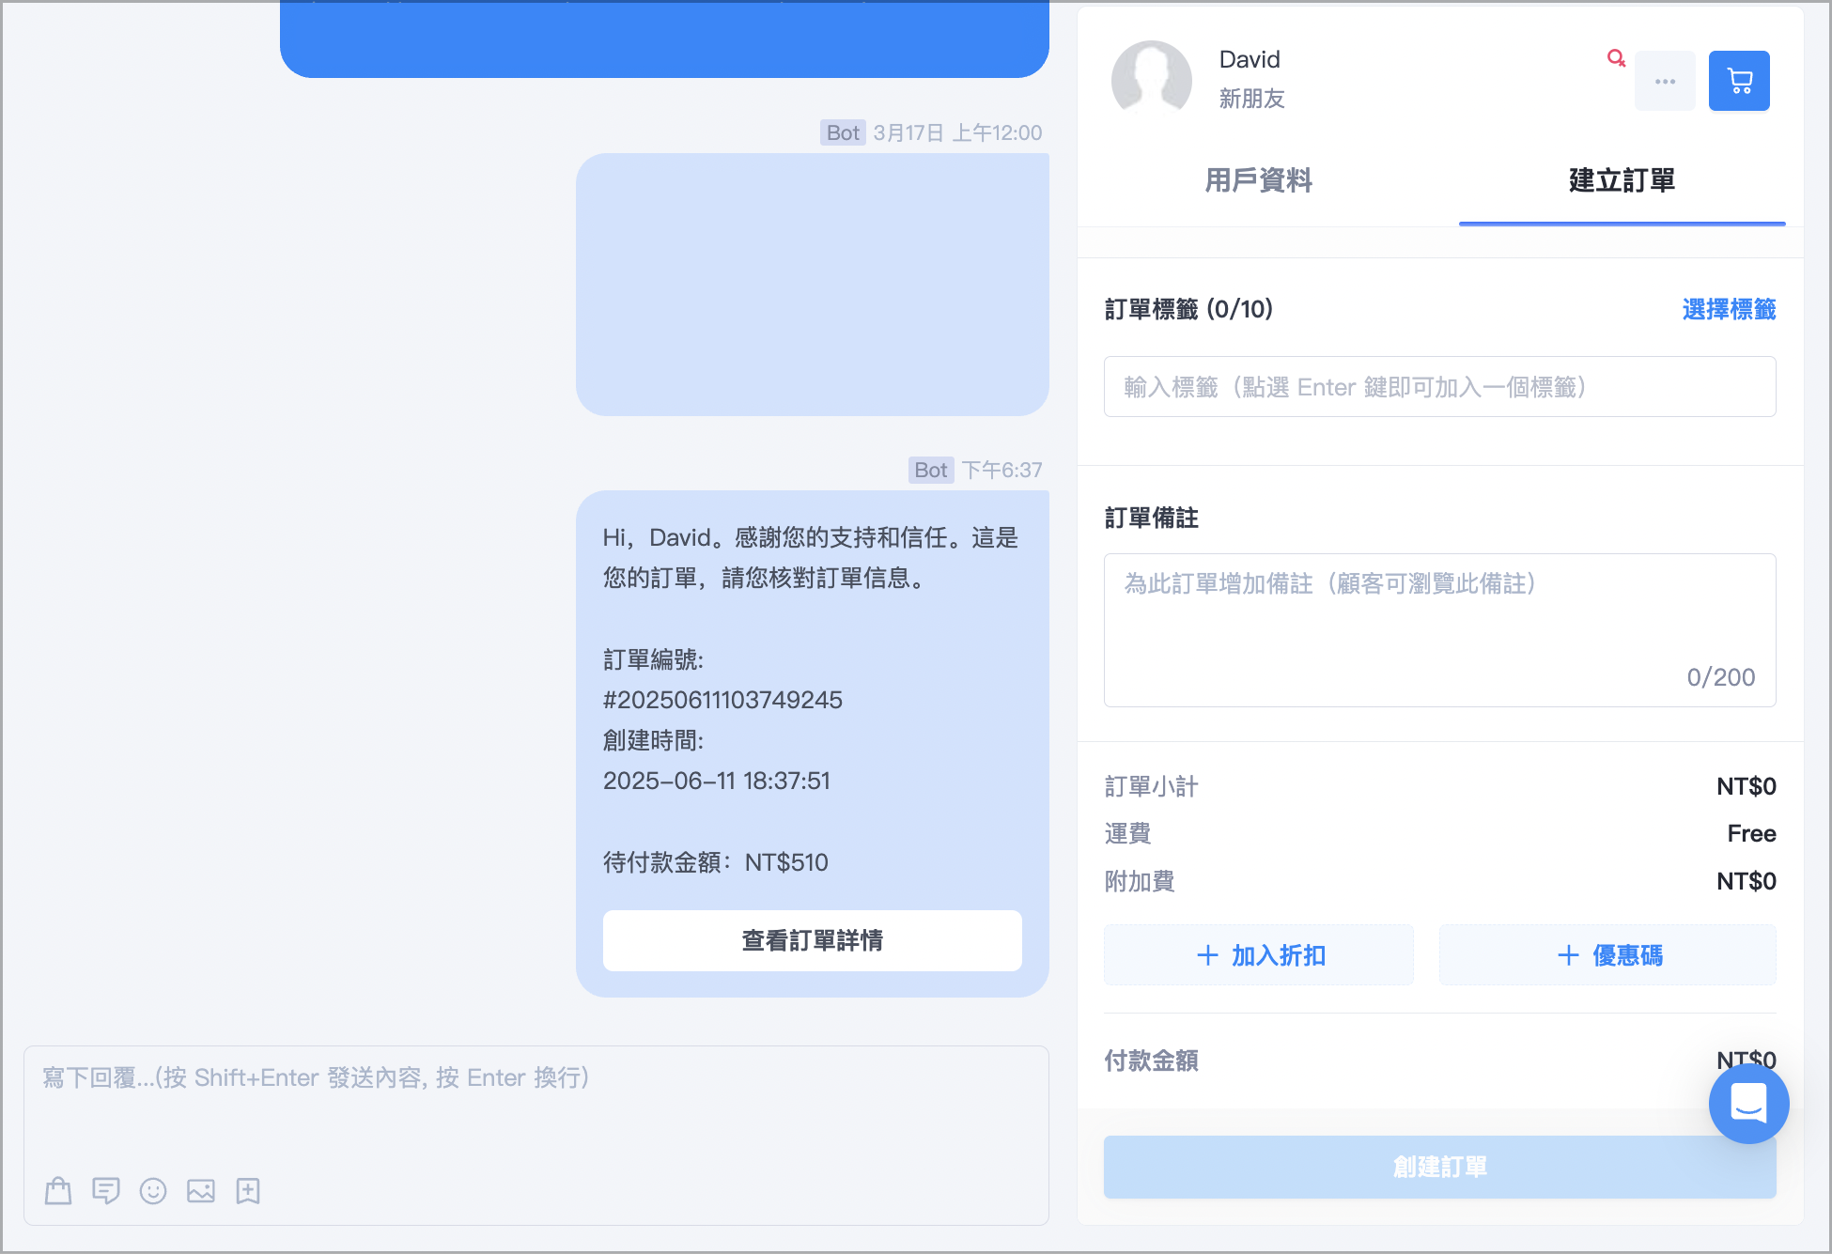The width and height of the screenshot is (1832, 1254).
Task: Open the emoji picker
Action: 153,1191
